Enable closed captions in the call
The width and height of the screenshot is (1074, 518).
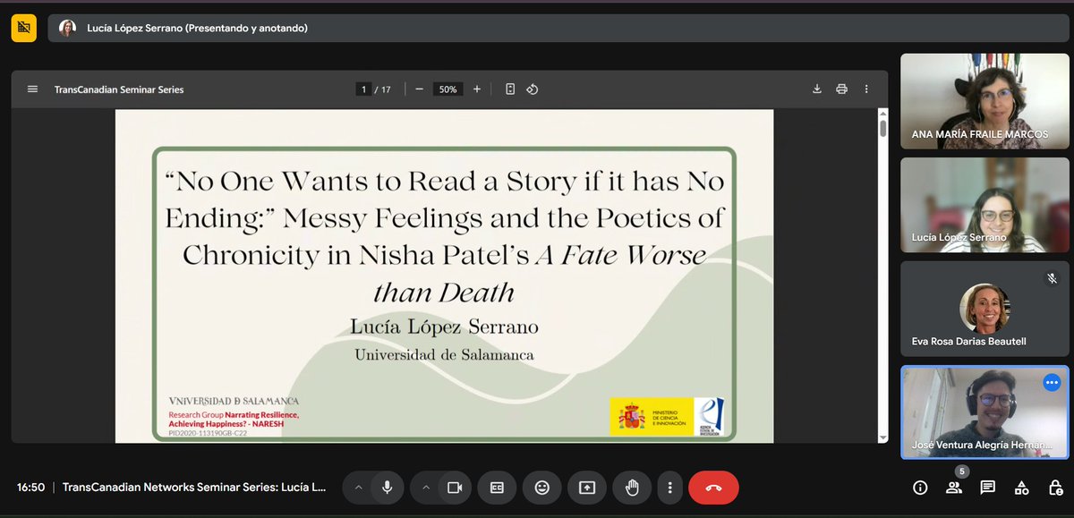click(x=497, y=488)
